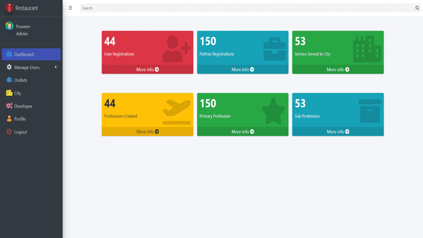This screenshot has width=423, height=238.
Task: Click the user-plus icon on User Registrations
Action: tap(177, 49)
